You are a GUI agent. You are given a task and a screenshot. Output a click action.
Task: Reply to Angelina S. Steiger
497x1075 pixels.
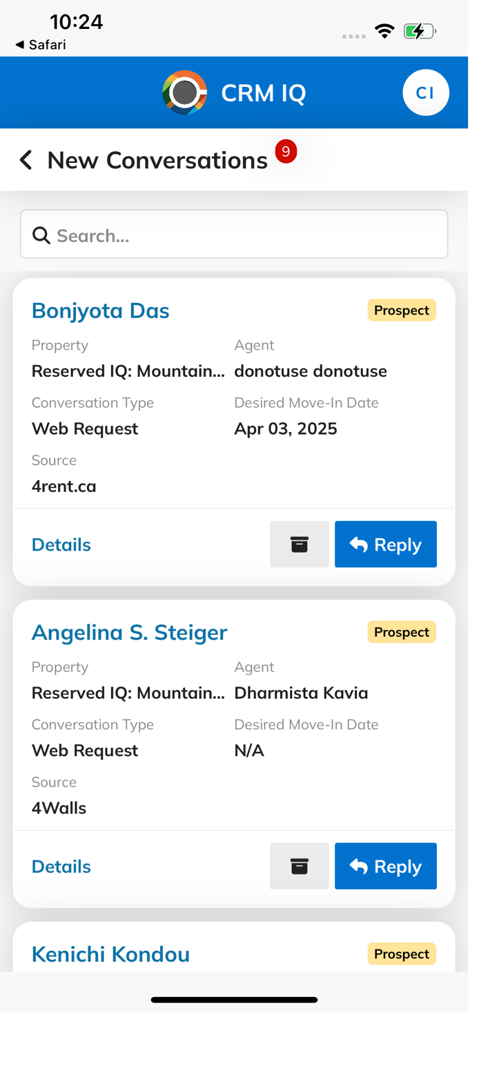click(x=386, y=866)
